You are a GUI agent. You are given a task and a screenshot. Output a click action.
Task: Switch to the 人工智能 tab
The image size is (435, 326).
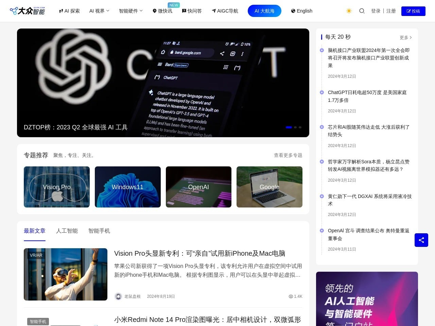pos(67,231)
